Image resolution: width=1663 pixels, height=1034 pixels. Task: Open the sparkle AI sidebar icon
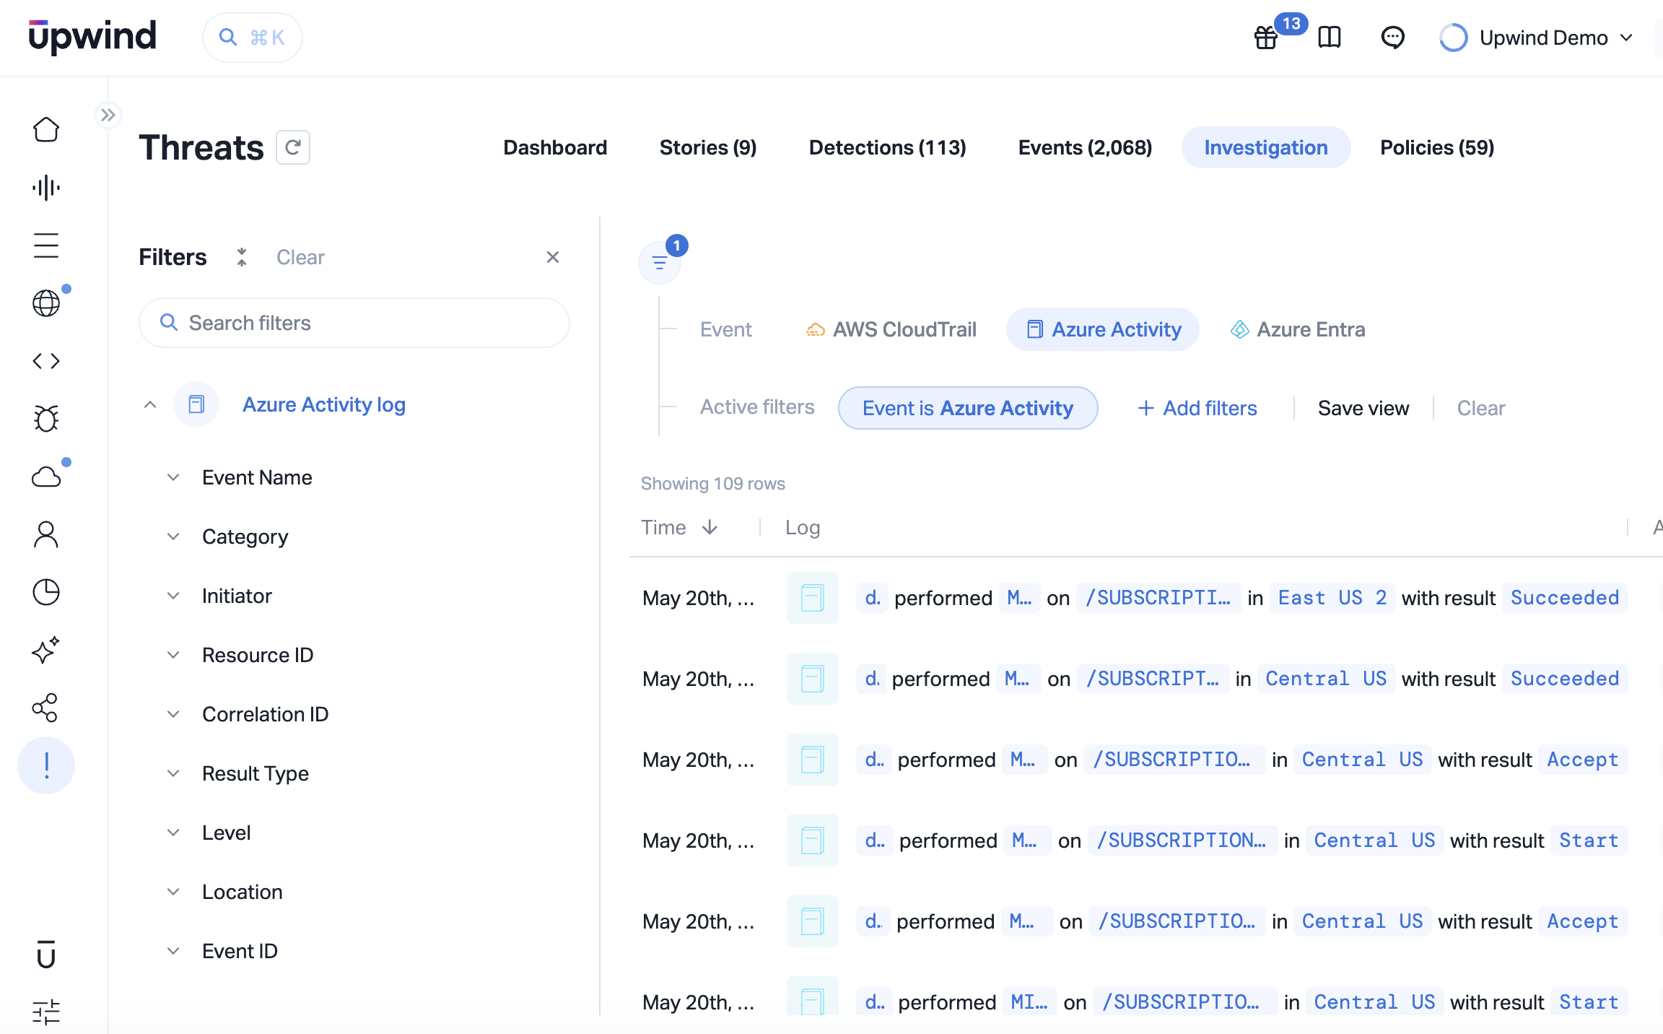tap(46, 650)
